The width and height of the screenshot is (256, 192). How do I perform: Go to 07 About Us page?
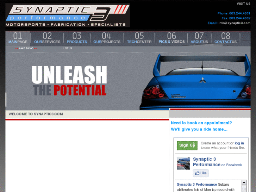(199, 38)
